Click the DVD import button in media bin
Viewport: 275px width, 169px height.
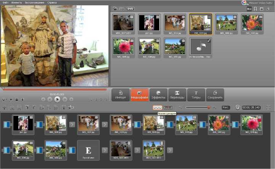click(x=130, y=8)
